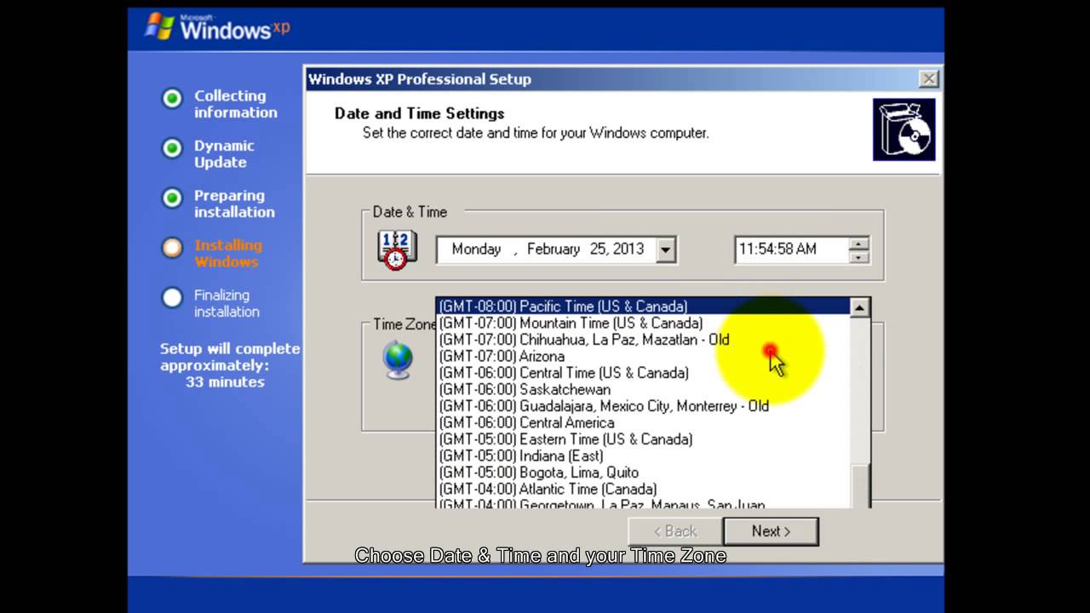Image resolution: width=1090 pixels, height=613 pixels.
Task: Click the time zone list scroll up arrow
Action: coord(860,307)
